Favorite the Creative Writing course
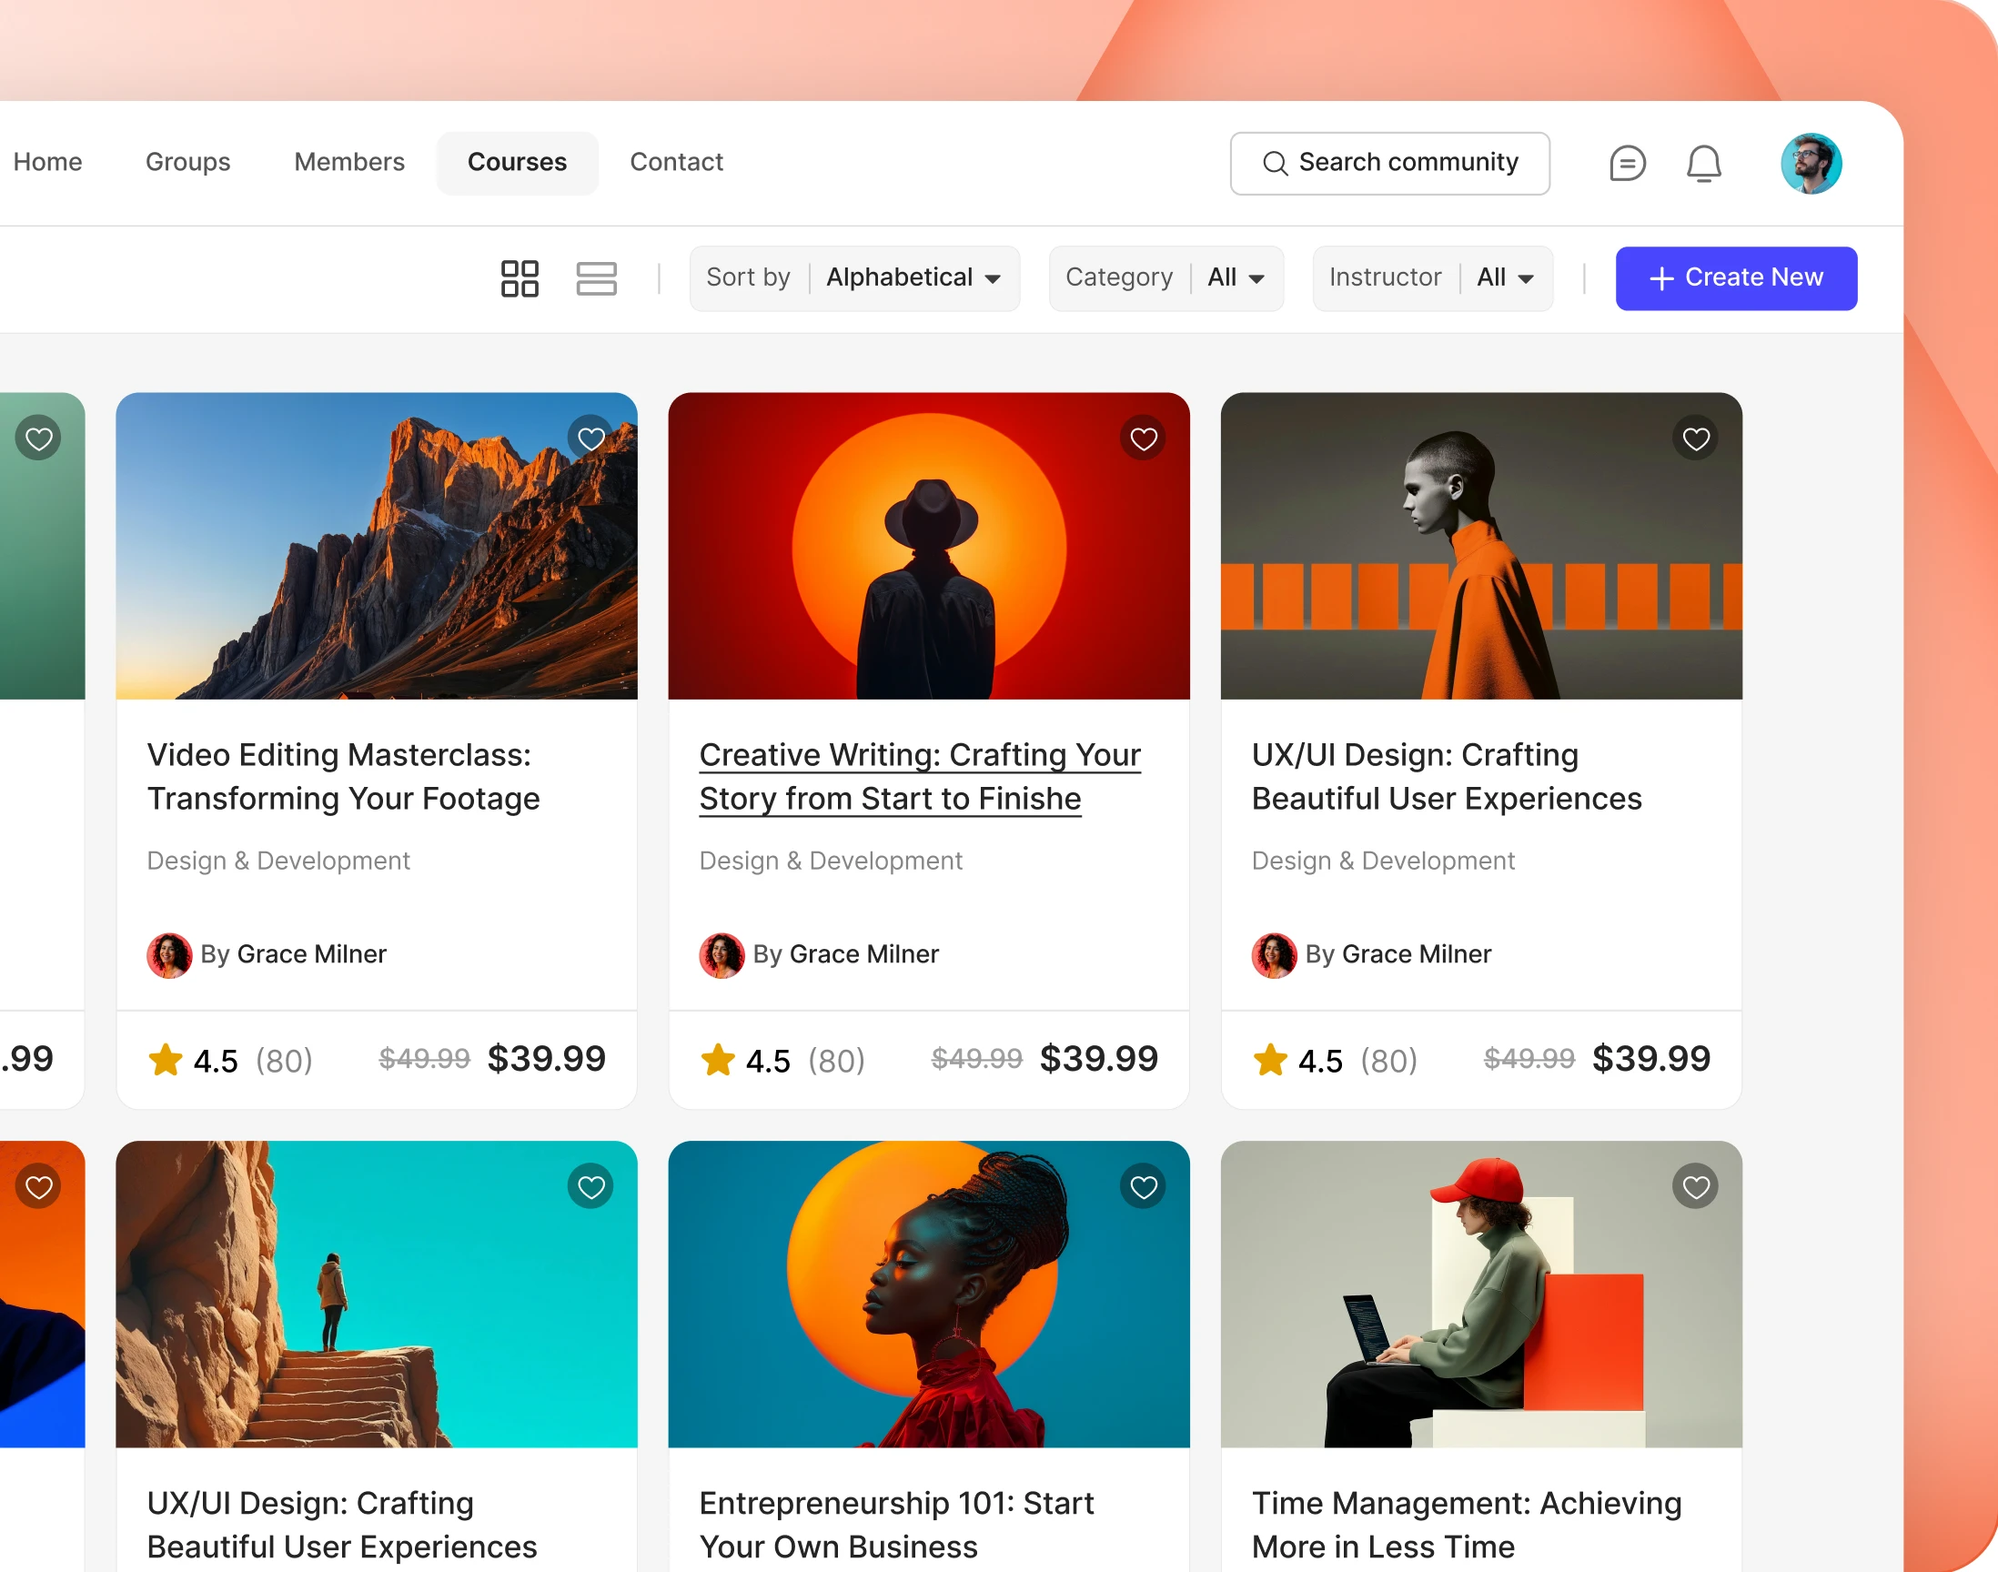 (1143, 439)
